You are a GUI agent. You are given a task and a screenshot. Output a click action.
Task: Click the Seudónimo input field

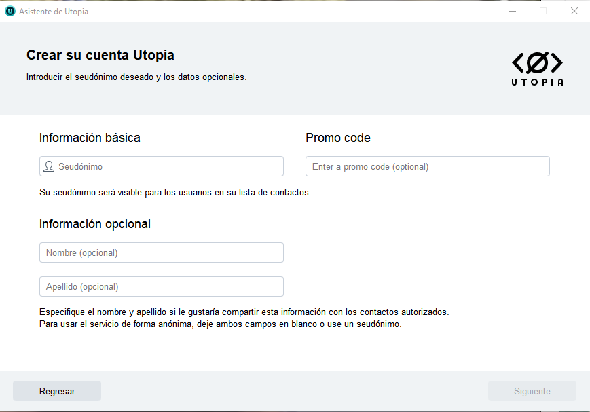point(162,166)
